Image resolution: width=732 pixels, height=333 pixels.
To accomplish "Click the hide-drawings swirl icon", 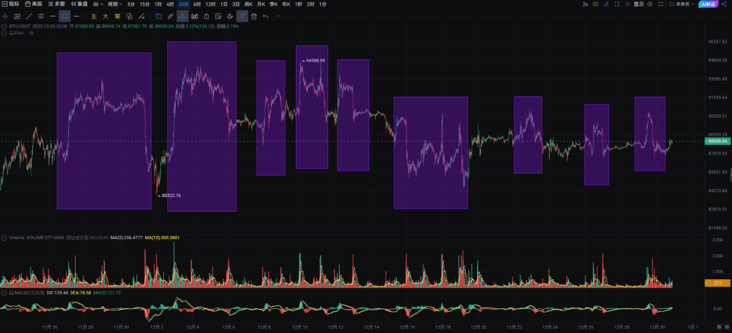I will (230, 16).
